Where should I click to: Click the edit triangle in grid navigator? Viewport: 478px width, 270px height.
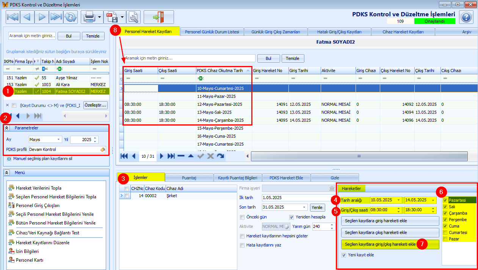(191, 156)
